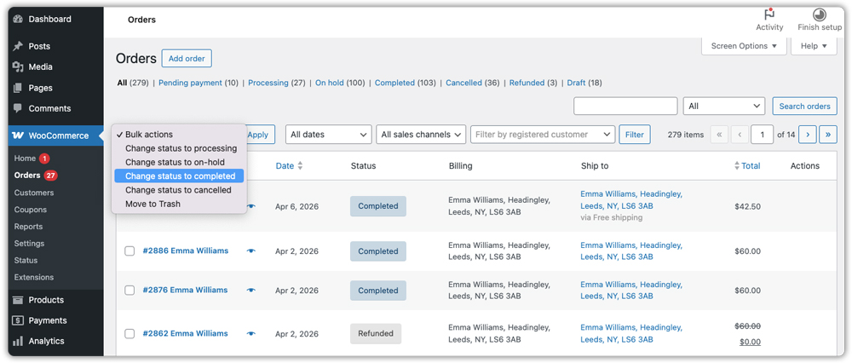The image size is (852, 363).
Task: Choose Move to Trash option
Action: point(179,204)
